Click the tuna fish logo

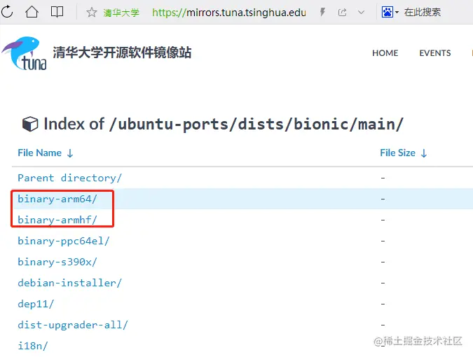pos(25,53)
